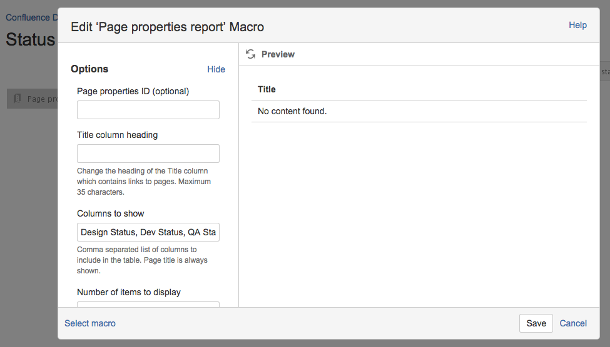
Task: Click the page properties macro icon behind dialog
Action: coord(17,99)
